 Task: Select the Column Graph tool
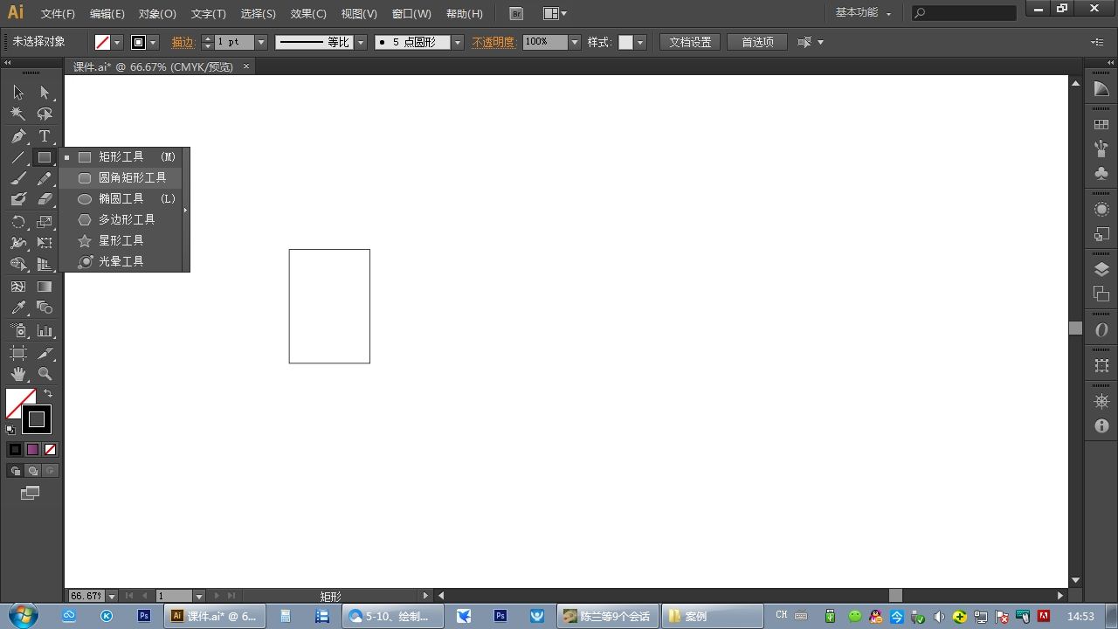pos(45,331)
